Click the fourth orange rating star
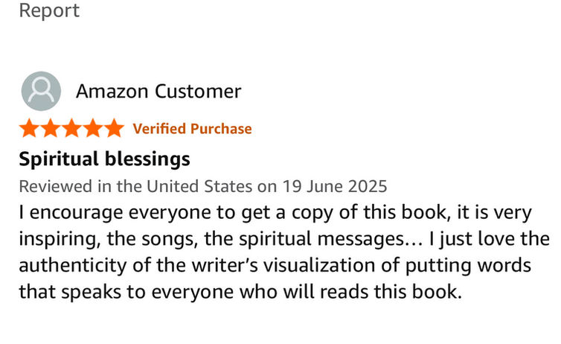 click(x=93, y=128)
